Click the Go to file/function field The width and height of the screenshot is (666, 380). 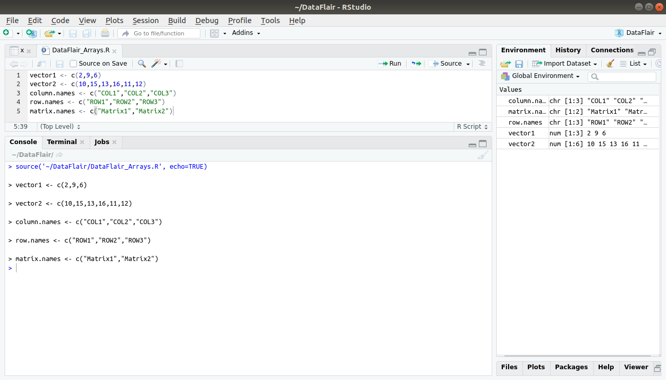159,33
